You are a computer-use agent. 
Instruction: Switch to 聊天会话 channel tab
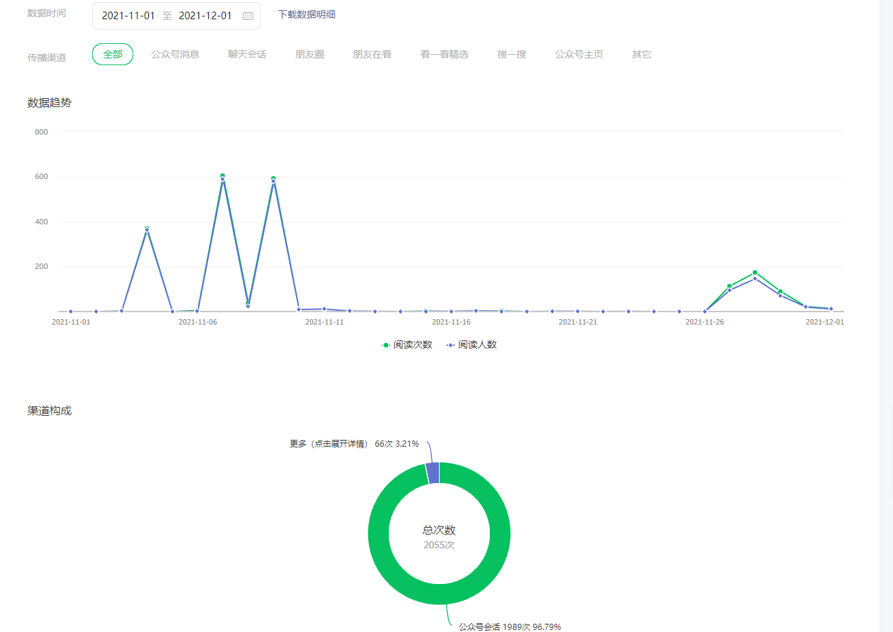click(x=247, y=54)
